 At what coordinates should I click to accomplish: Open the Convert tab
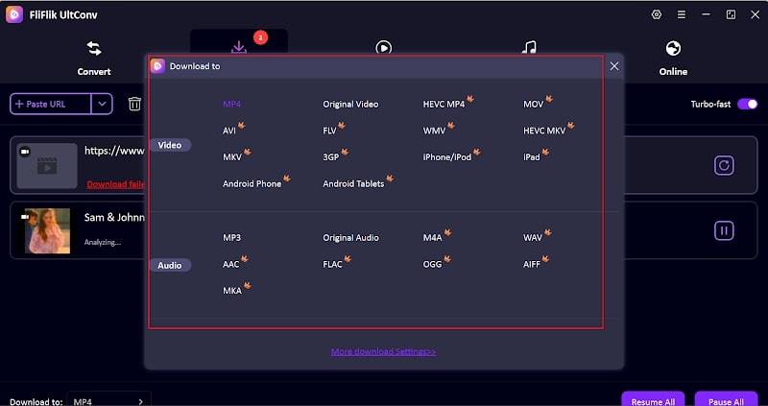tap(93, 59)
